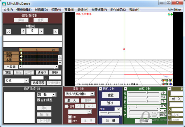Open the 视图(V) menu
This screenshot has width=185, height=127.
click(56, 10)
